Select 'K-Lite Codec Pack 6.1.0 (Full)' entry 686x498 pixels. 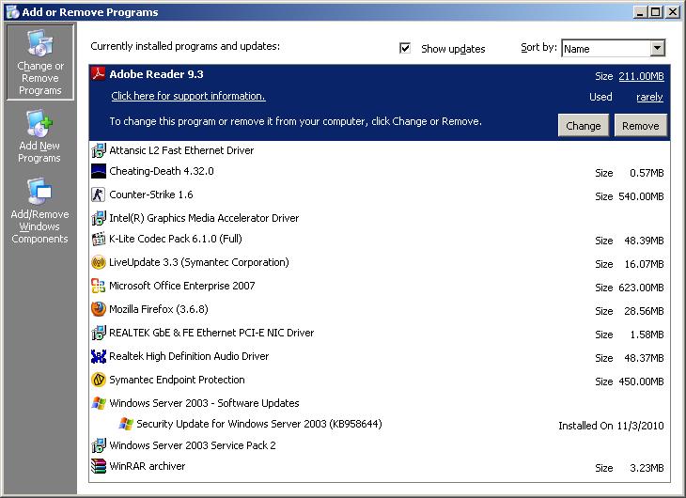(x=380, y=239)
